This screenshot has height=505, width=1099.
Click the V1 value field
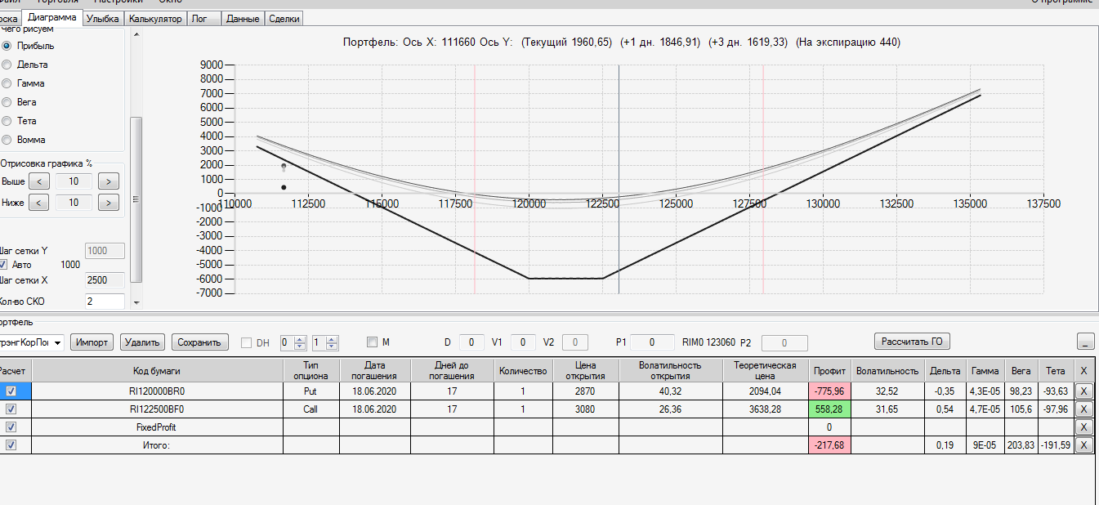(524, 342)
